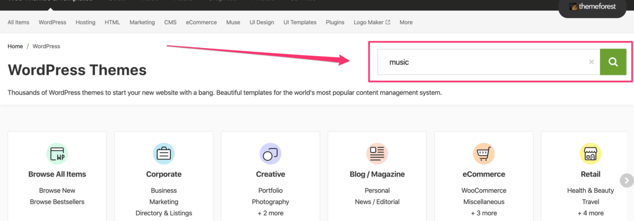Open the Logo Maker external link

371,22
